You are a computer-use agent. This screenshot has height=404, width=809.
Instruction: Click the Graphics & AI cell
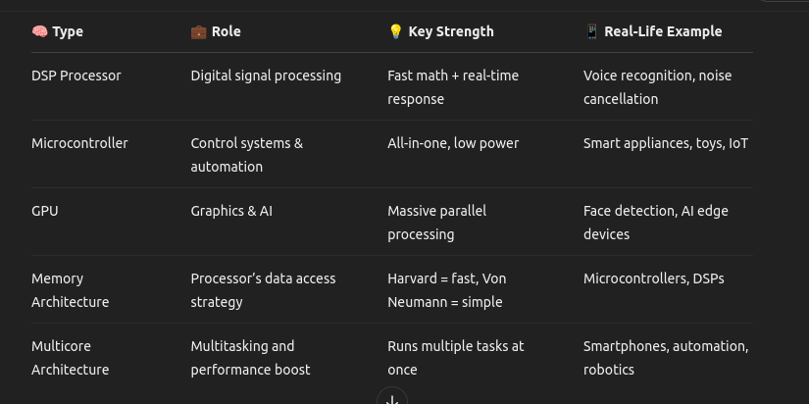click(231, 211)
